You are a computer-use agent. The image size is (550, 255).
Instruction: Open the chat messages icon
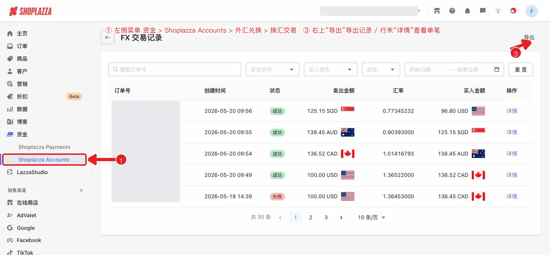483,11
